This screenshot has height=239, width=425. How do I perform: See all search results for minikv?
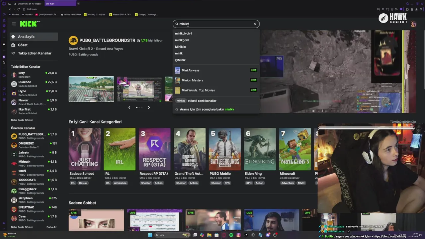(x=216, y=109)
